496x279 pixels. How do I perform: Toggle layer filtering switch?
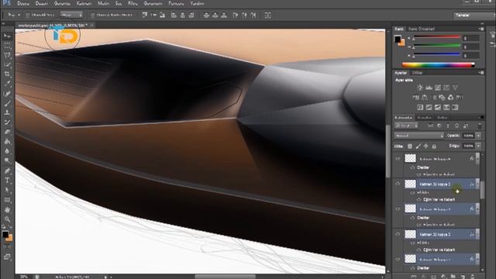coord(480,126)
